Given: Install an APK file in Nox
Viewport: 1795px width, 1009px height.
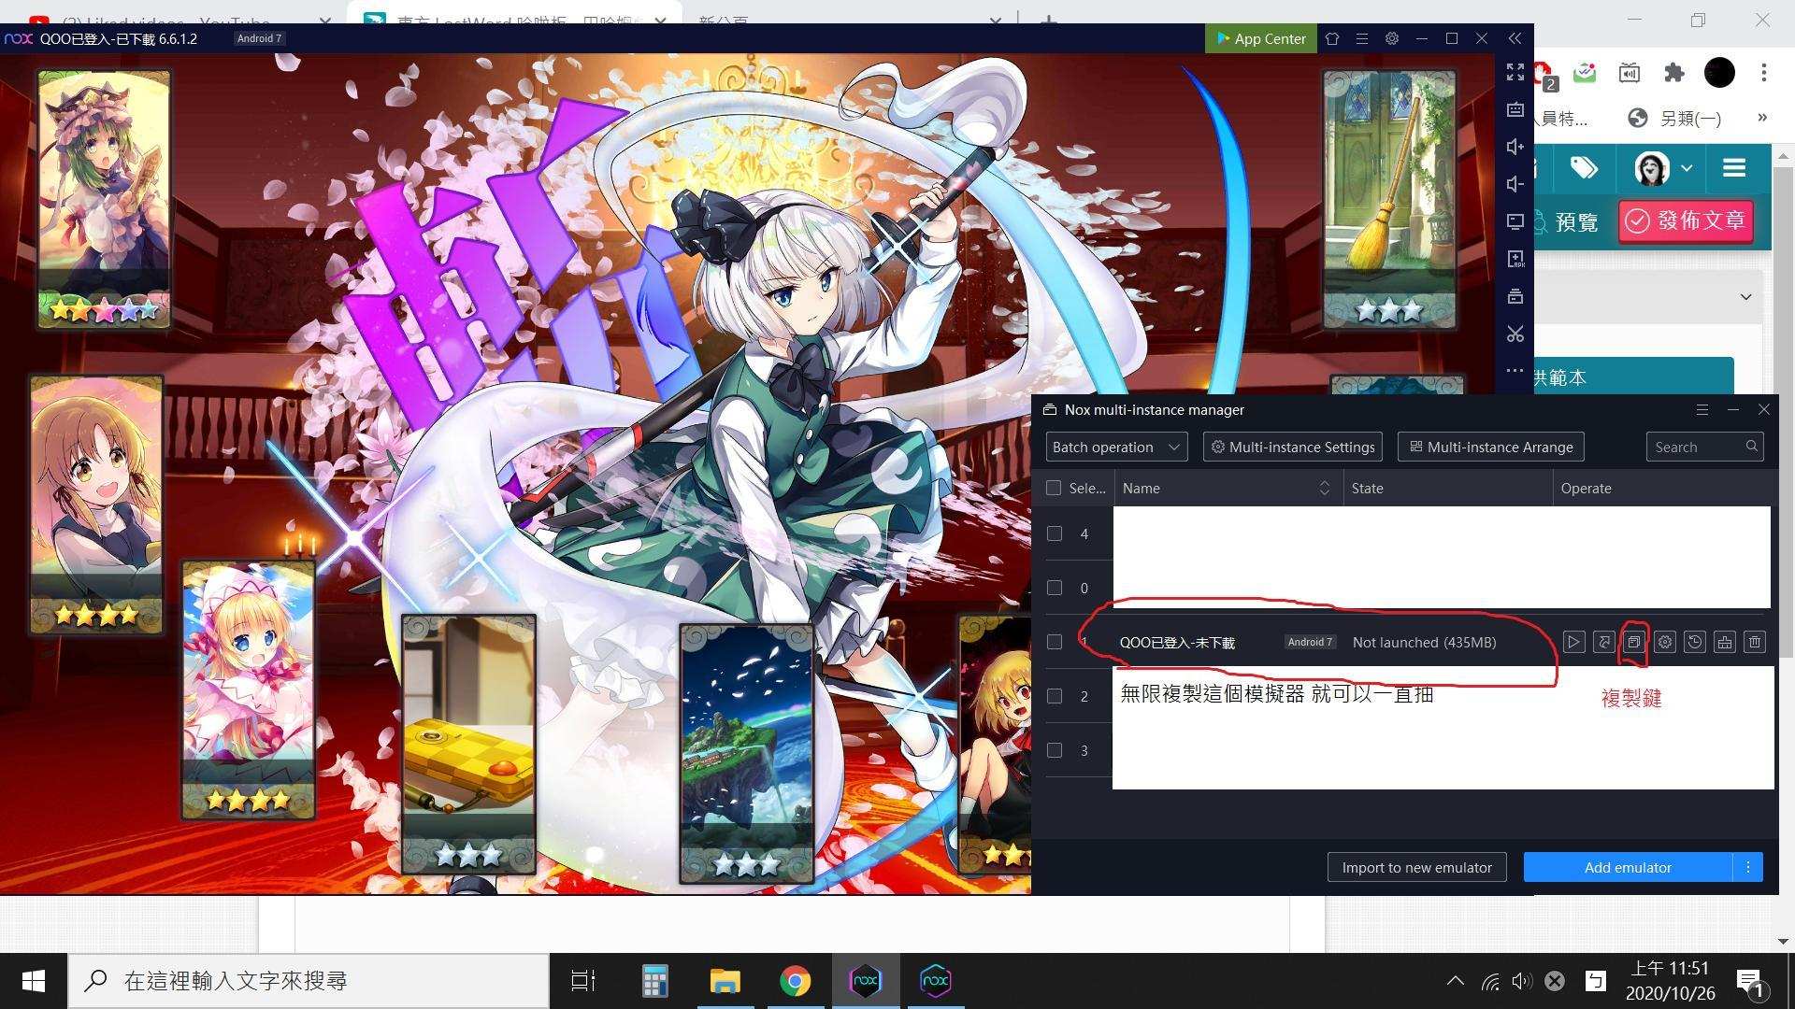Looking at the screenshot, I should [1515, 259].
